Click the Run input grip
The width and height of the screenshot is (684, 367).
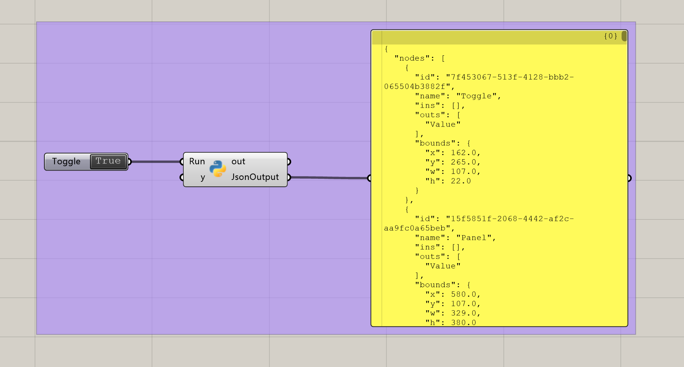point(182,162)
